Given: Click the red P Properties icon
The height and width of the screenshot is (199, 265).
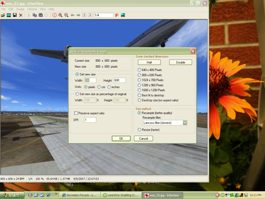Looking at the screenshot, I should click(117, 15).
